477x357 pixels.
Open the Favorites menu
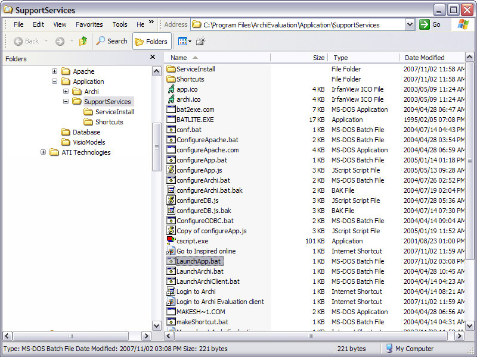point(89,24)
